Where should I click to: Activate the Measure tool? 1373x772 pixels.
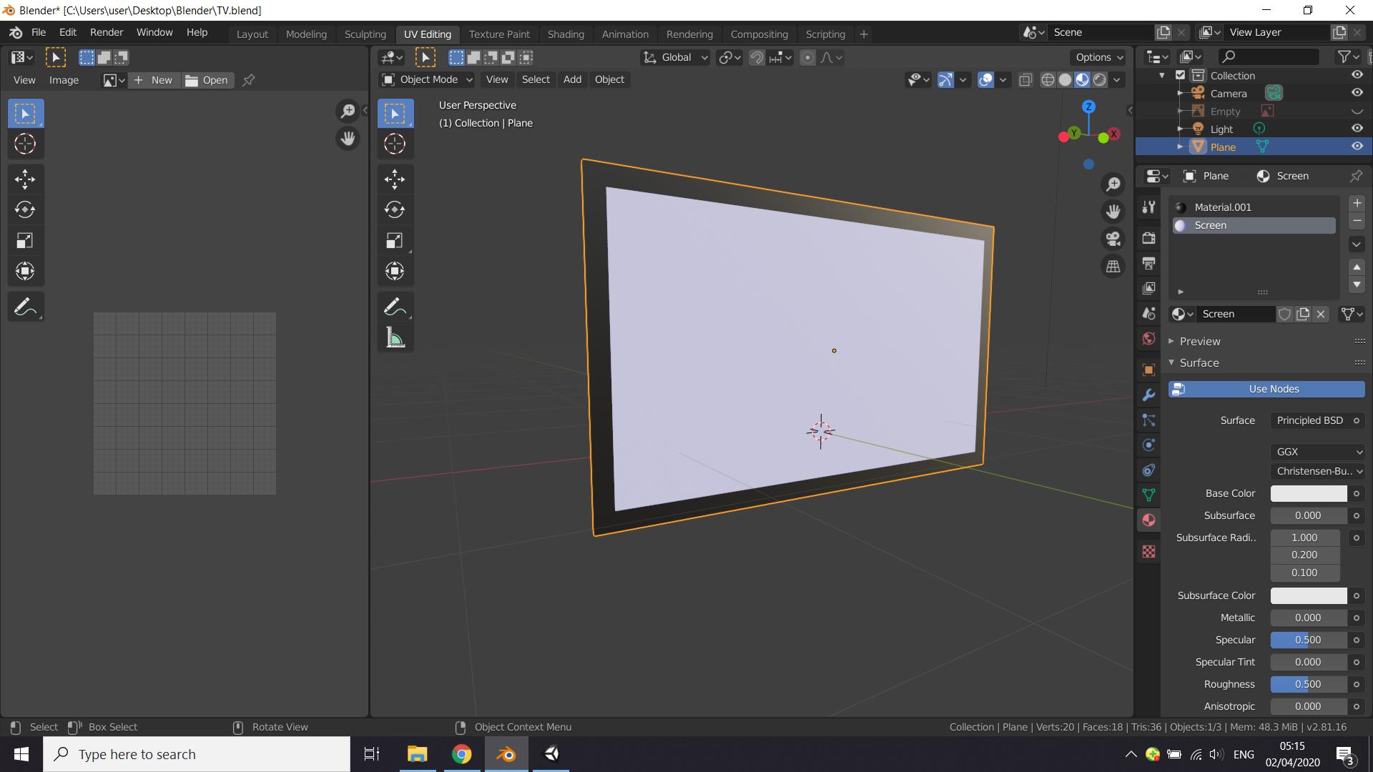point(395,337)
